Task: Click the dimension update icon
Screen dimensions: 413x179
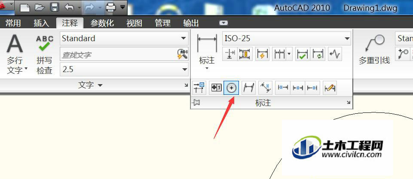Action: coord(318,54)
